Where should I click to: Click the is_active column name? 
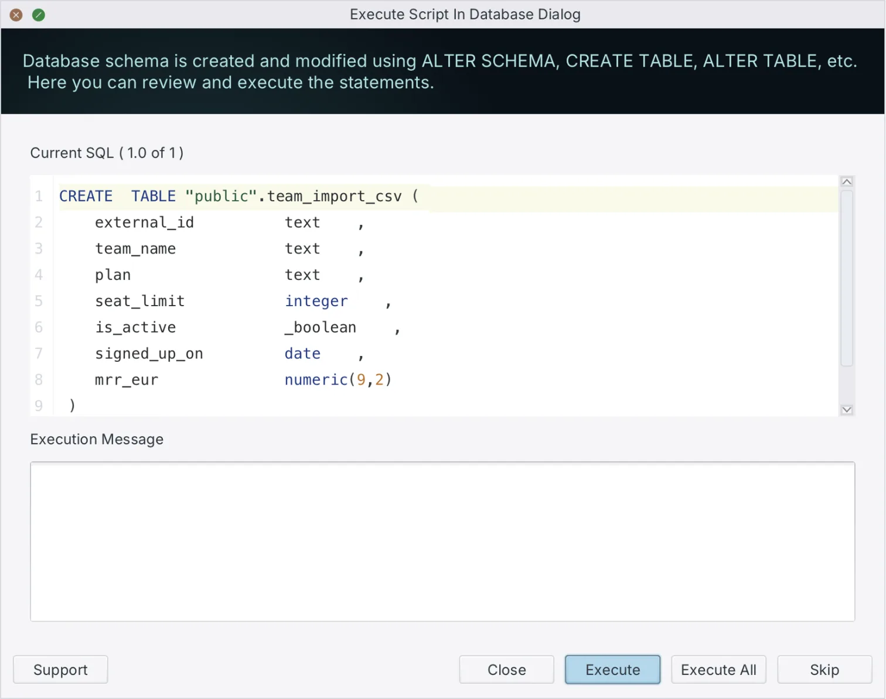coord(135,327)
